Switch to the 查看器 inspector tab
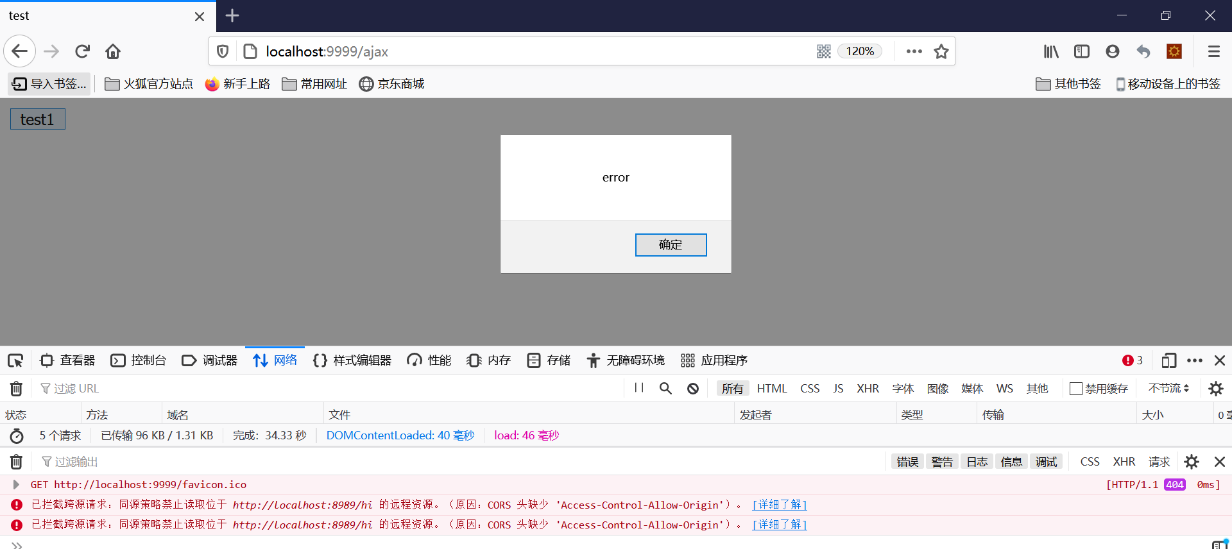 [67, 360]
